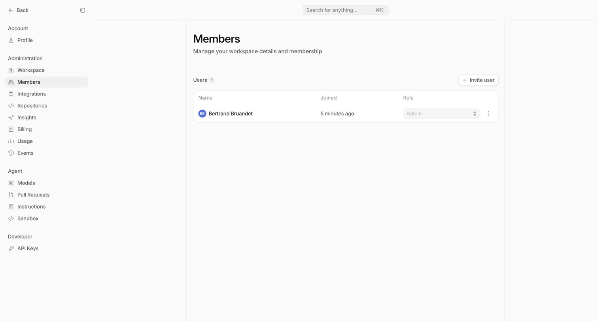
Task: Collapse the sidebar with the panel icon
Action: click(83, 10)
